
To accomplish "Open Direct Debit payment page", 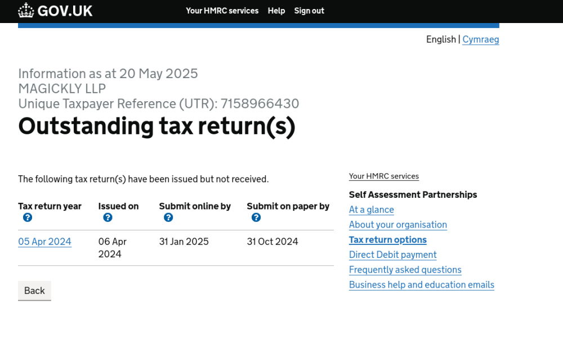I will click(x=392, y=255).
